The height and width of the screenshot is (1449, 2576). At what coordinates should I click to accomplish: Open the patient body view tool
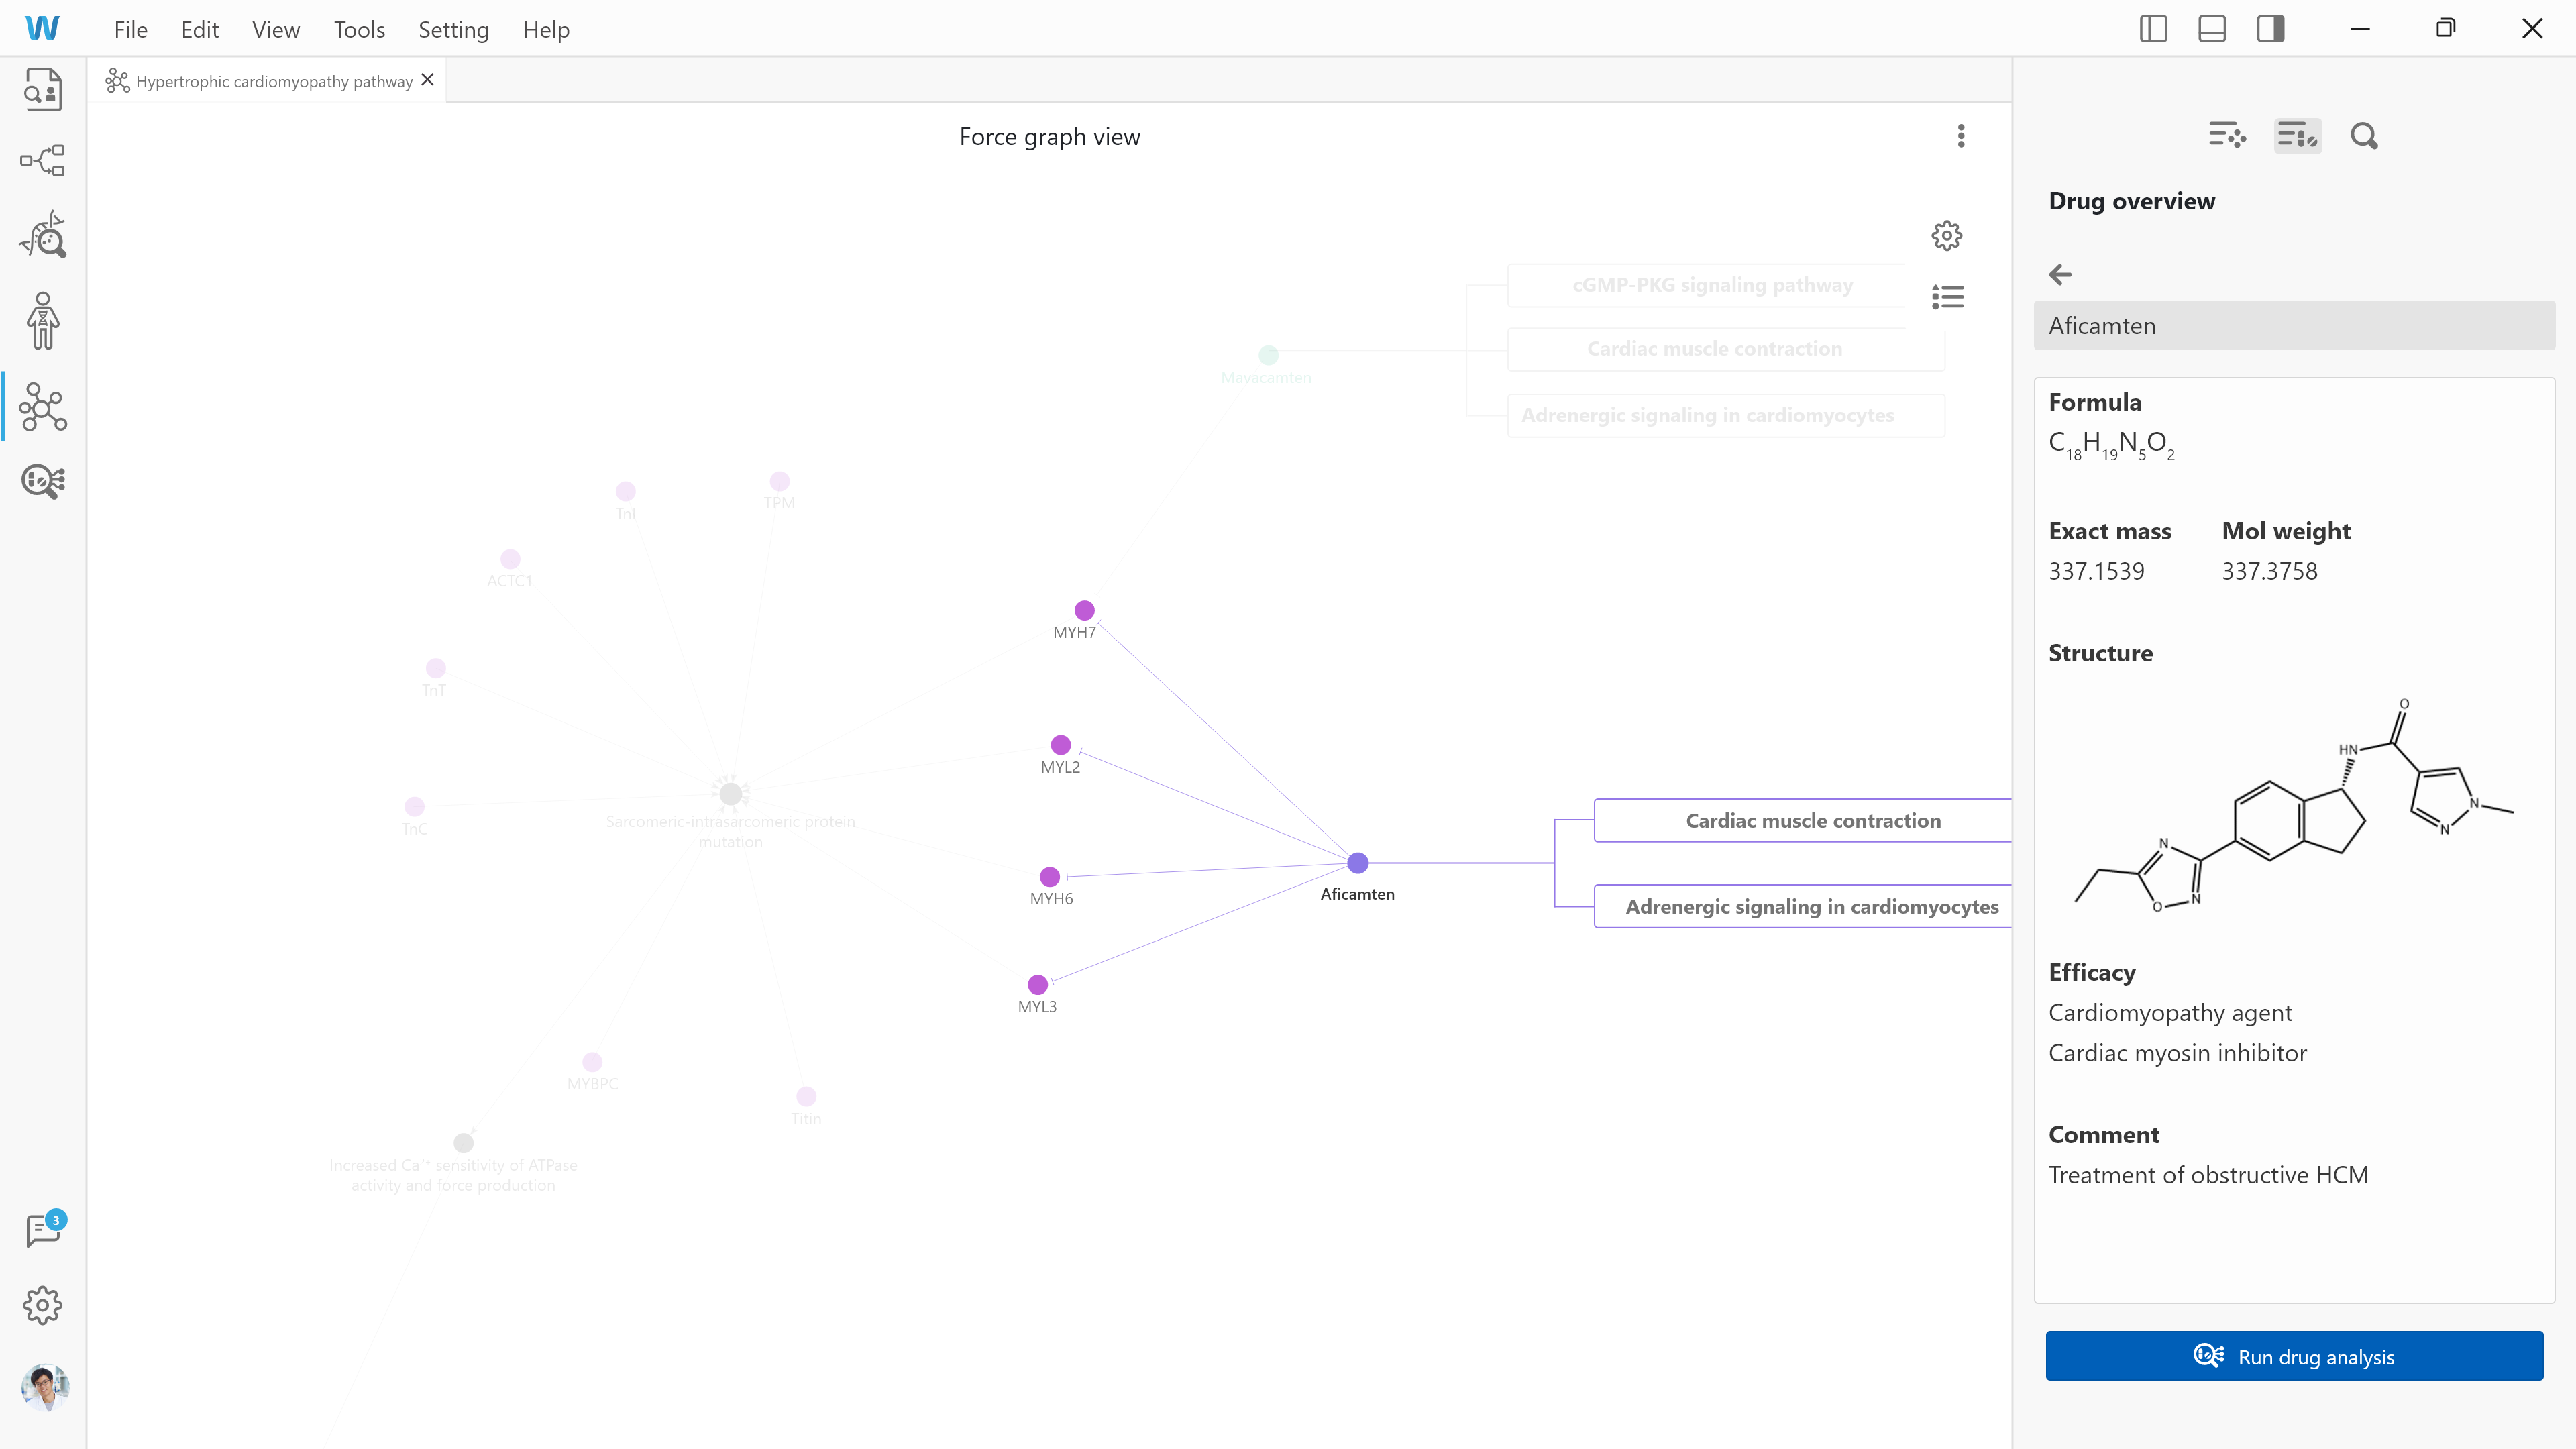click(x=43, y=320)
